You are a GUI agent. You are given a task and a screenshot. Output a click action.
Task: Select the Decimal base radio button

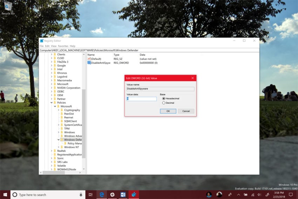[164, 103]
